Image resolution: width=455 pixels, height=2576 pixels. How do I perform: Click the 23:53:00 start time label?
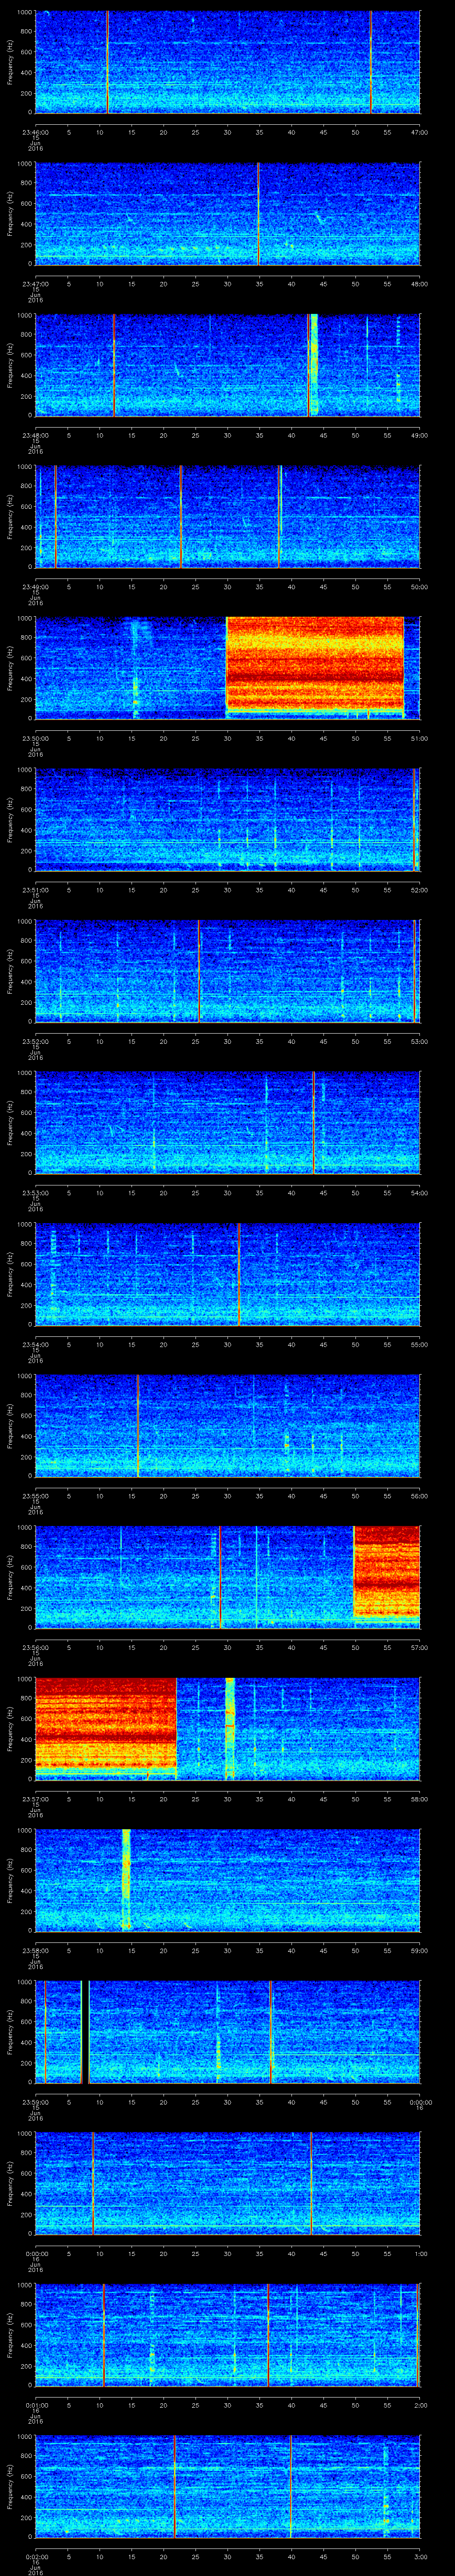pos(35,1193)
